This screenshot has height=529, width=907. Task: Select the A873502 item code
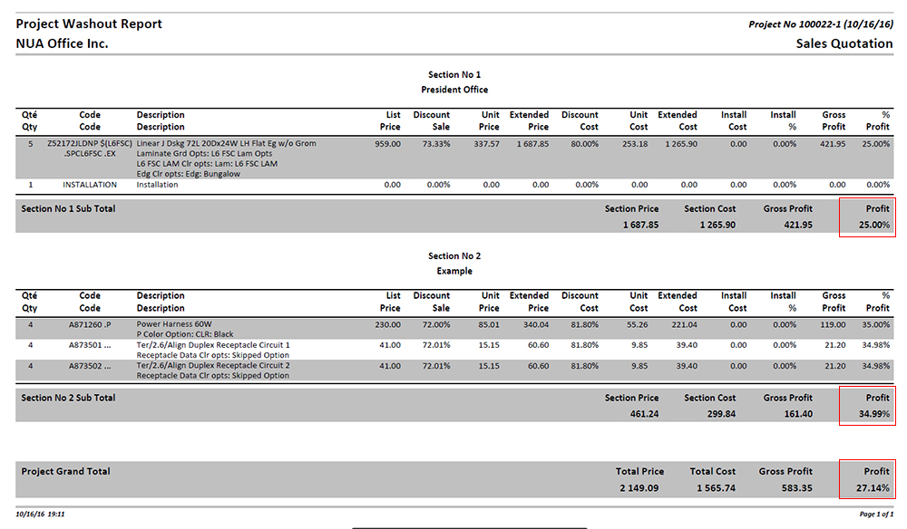click(90, 366)
